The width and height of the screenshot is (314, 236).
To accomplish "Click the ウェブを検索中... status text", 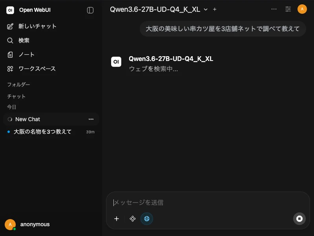I will coord(153,69).
